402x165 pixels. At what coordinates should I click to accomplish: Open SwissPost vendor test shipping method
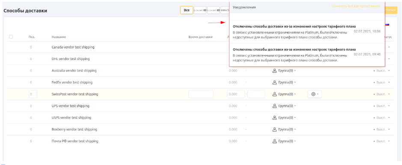pos(74,94)
